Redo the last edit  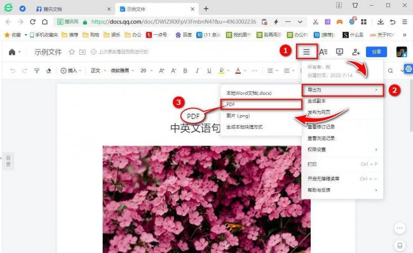(25, 71)
